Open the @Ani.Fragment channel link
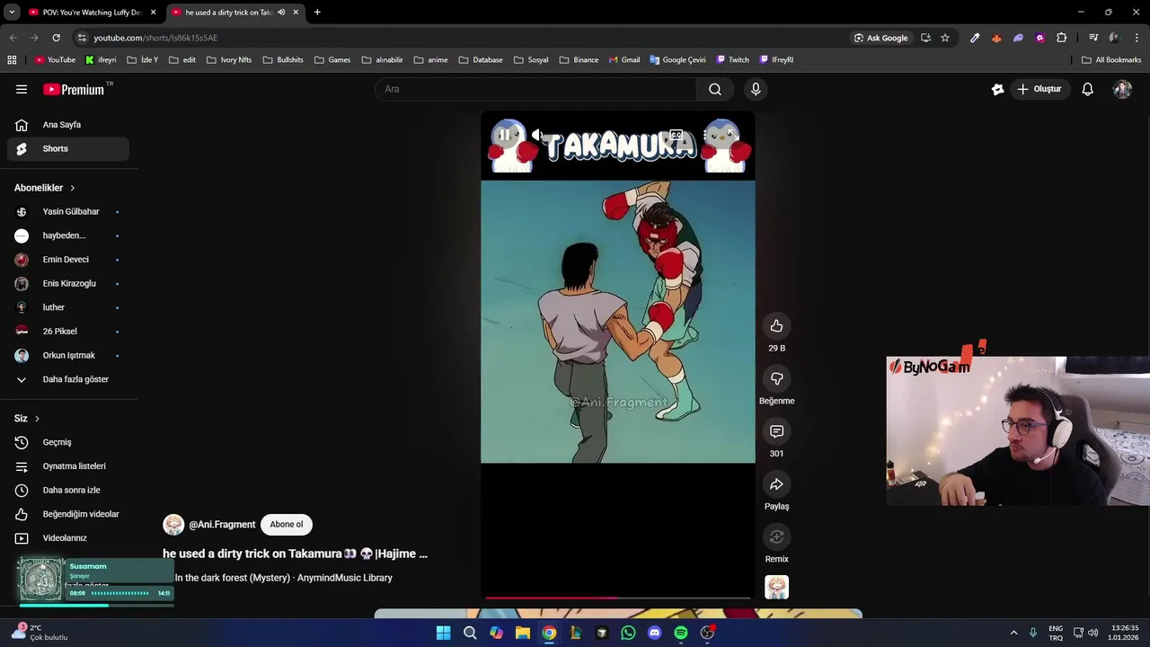The image size is (1150, 647). [x=222, y=524]
